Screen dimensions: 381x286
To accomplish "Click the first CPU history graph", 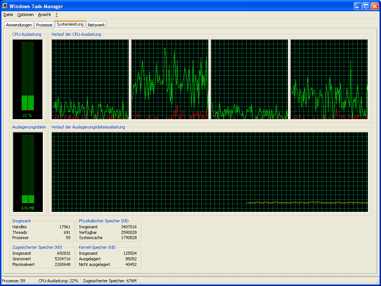I will tap(90, 79).
